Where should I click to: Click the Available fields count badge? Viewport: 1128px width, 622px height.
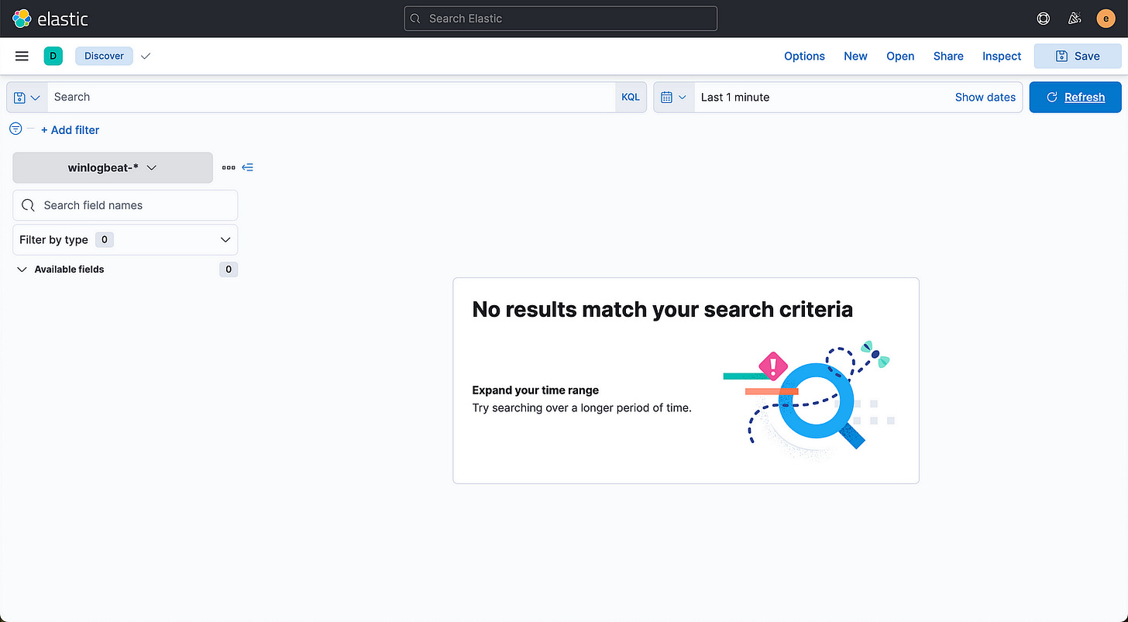coord(228,270)
